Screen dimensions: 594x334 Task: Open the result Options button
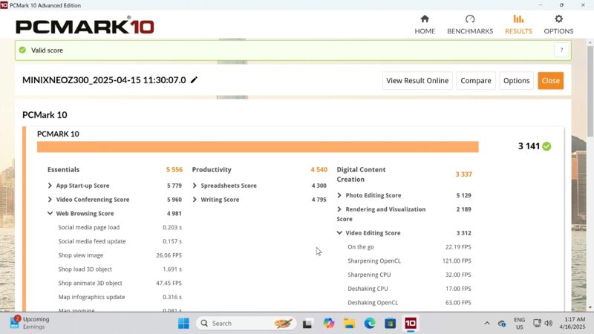click(x=516, y=81)
